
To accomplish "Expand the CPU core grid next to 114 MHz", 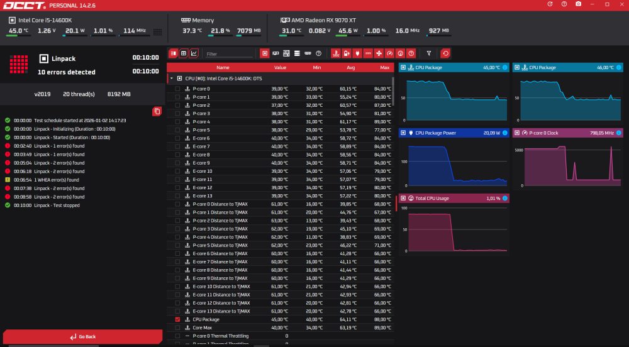I will coord(157,31).
